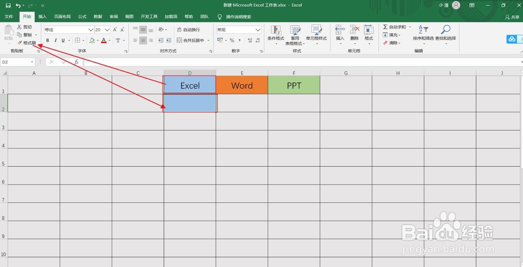The width and height of the screenshot is (523, 267).
Task: Toggle align right
Action: (151, 40)
